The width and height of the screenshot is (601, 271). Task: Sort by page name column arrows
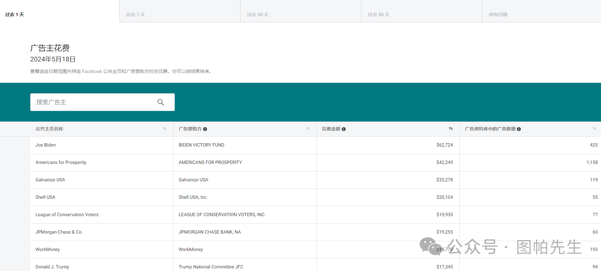point(165,129)
